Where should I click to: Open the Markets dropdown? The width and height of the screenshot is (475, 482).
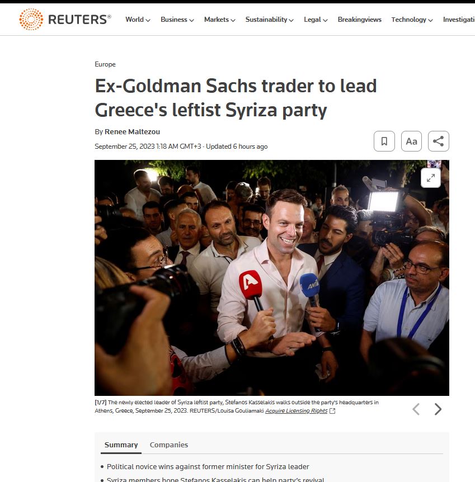pyautogui.click(x=220, y=20)
